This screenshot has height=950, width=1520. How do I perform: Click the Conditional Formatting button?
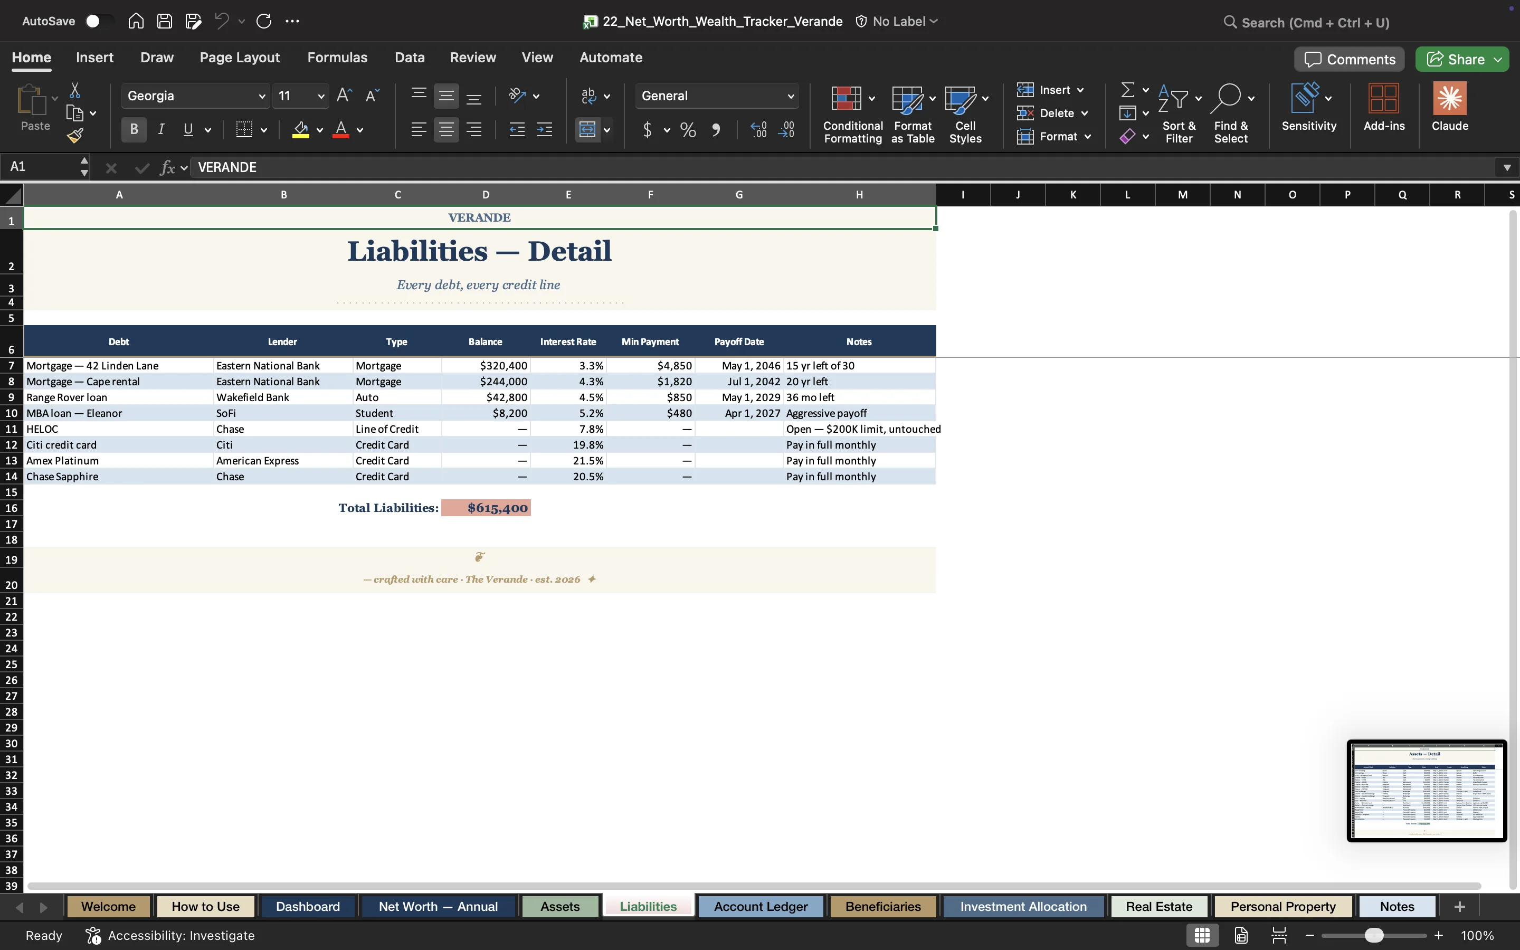852,115
